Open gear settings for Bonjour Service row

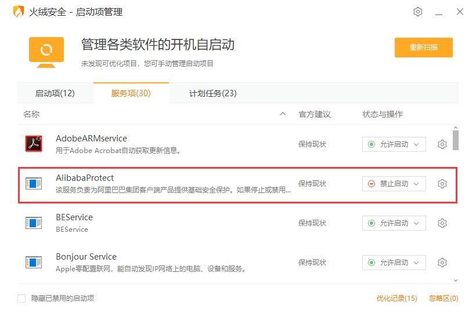coord(442,263)
